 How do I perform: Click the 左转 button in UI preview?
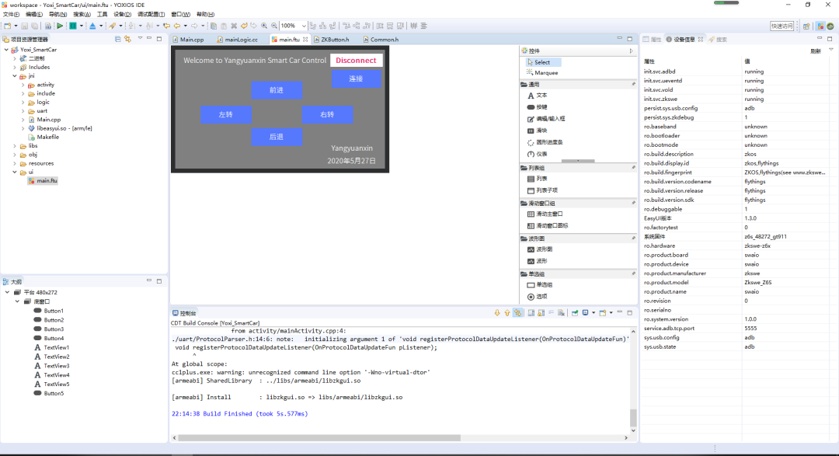click(x=226, y=114)
